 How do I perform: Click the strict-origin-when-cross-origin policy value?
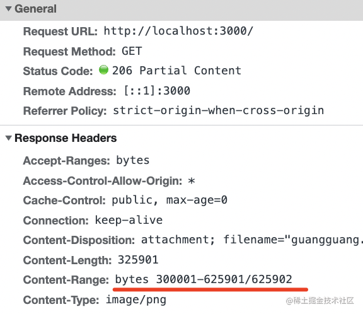[218, 110]
